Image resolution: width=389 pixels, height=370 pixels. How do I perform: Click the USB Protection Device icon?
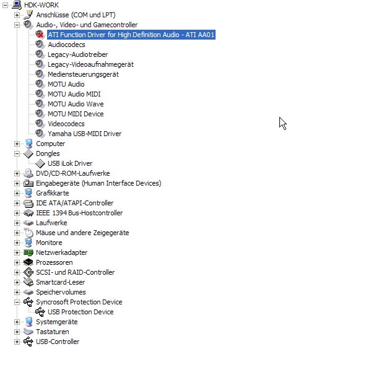click(40, 312)
